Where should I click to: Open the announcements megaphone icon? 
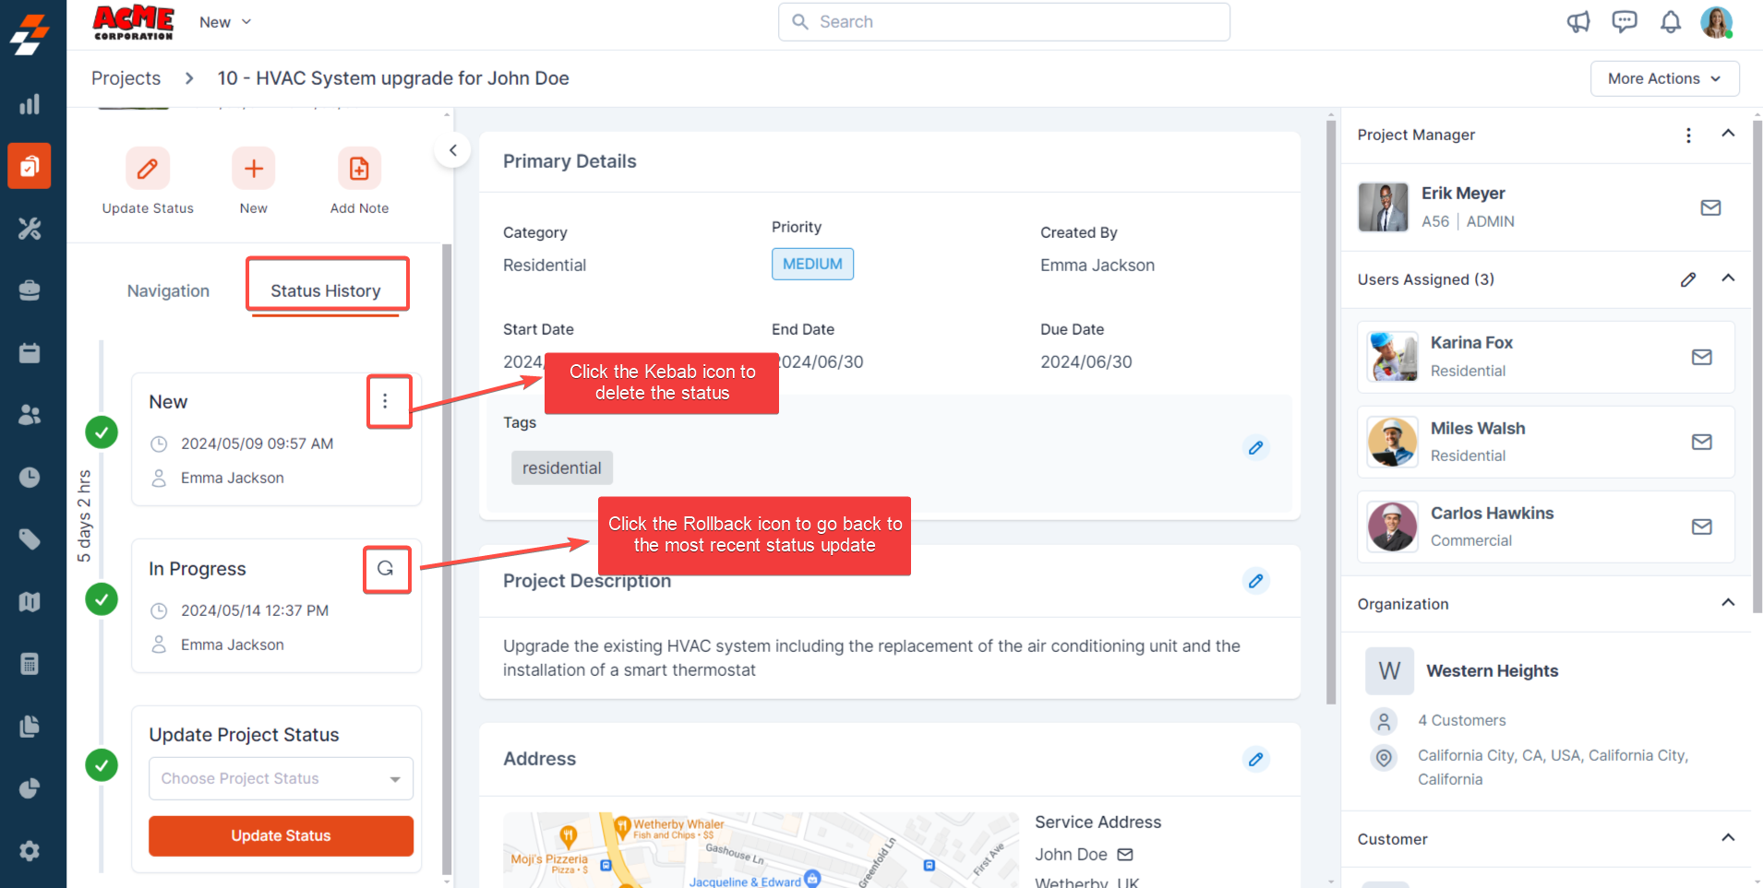point(1578,22)
